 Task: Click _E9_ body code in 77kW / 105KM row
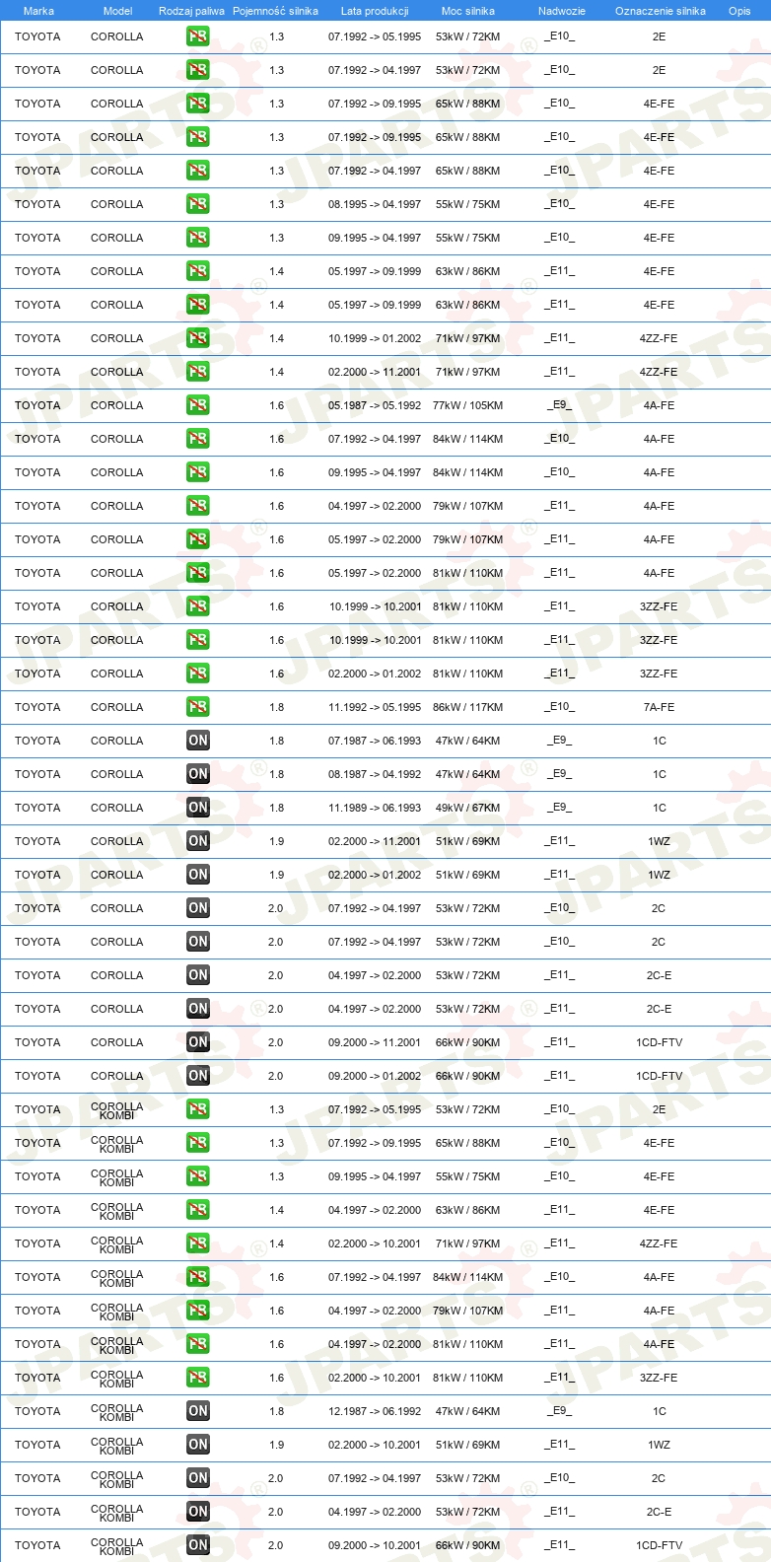click(559, 405)
